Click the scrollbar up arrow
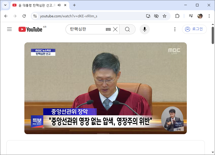 pos(213,24)
